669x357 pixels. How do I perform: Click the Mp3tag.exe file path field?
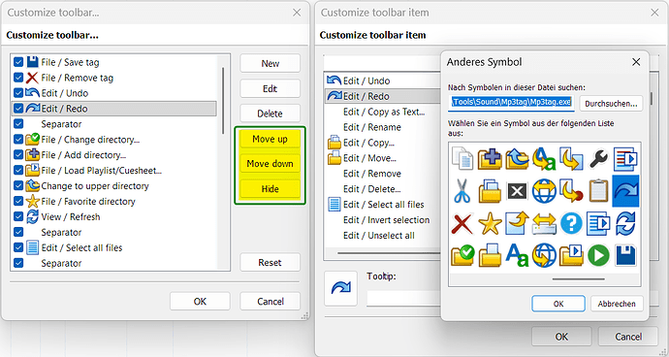point(511,103)
